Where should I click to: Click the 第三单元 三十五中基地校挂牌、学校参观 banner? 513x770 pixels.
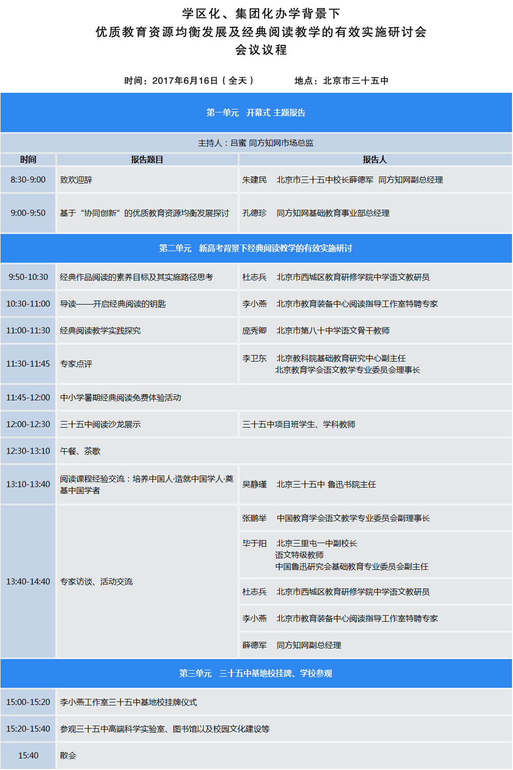pos(256,673)
